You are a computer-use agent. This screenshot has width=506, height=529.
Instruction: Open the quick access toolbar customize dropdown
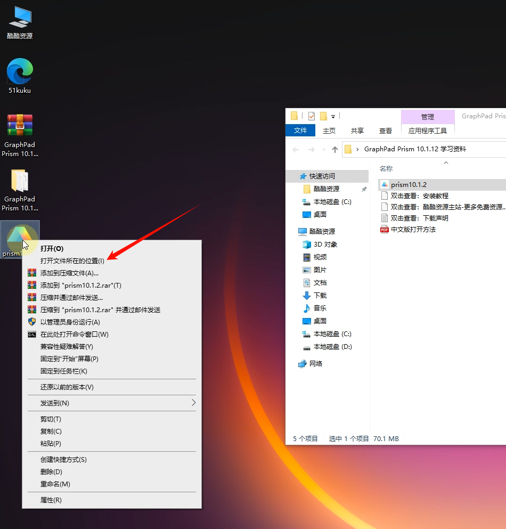[333, 116]
